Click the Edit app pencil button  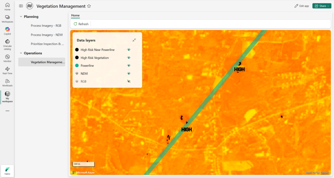[x=302, y=6]
